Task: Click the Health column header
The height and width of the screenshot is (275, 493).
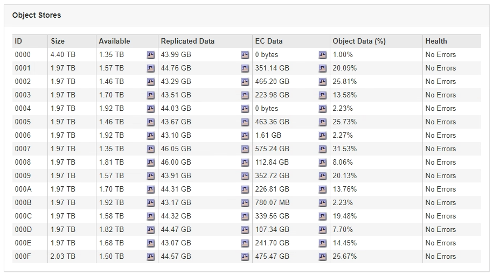Action: click(436, 41)
